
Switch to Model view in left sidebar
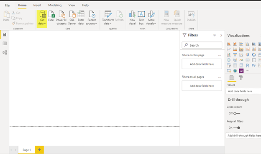[5, 52]
